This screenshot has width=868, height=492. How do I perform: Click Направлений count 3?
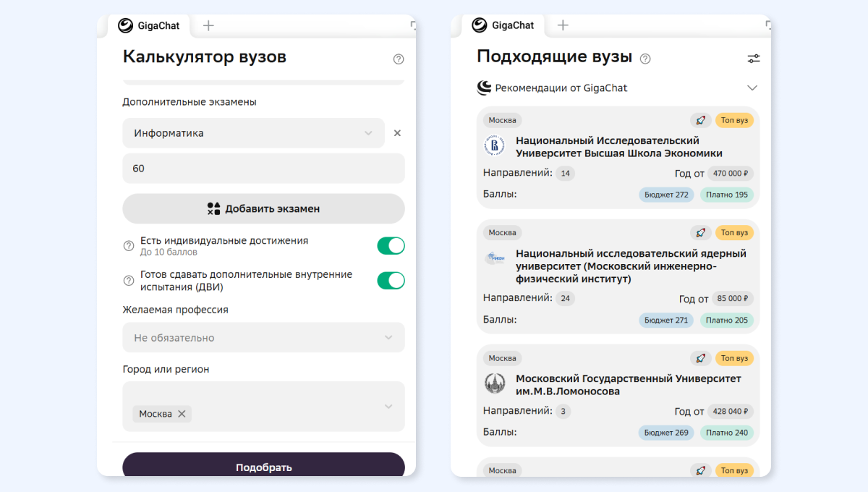[x=563, y=411]
